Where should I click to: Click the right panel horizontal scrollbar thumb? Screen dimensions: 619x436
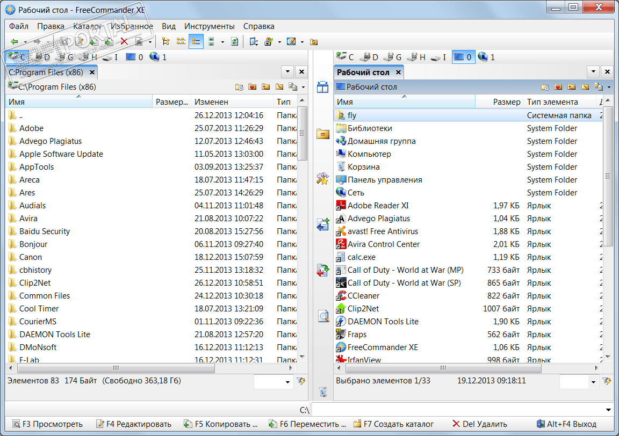click(x=443, y=368)
